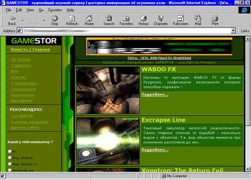251x180 pixels.
Task: Open the Back history dropdown arrow
Action: (23, 20)
